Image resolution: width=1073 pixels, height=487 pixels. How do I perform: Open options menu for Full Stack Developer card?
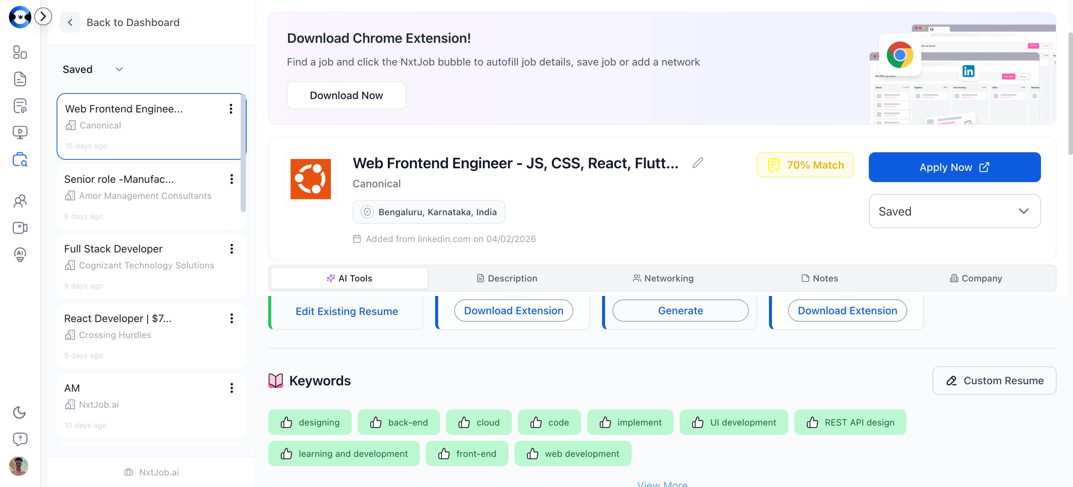coord(232,249)
